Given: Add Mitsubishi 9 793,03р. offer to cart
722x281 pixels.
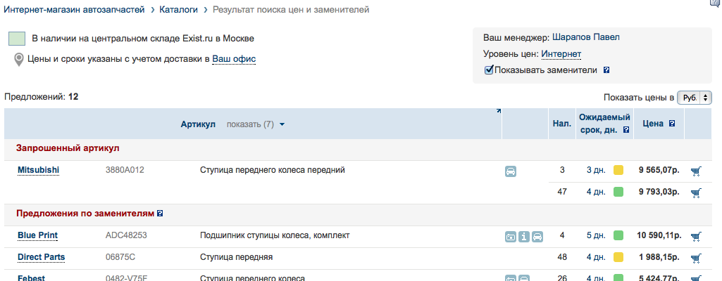Looking at the screenshot, I should tap(696, 192).
